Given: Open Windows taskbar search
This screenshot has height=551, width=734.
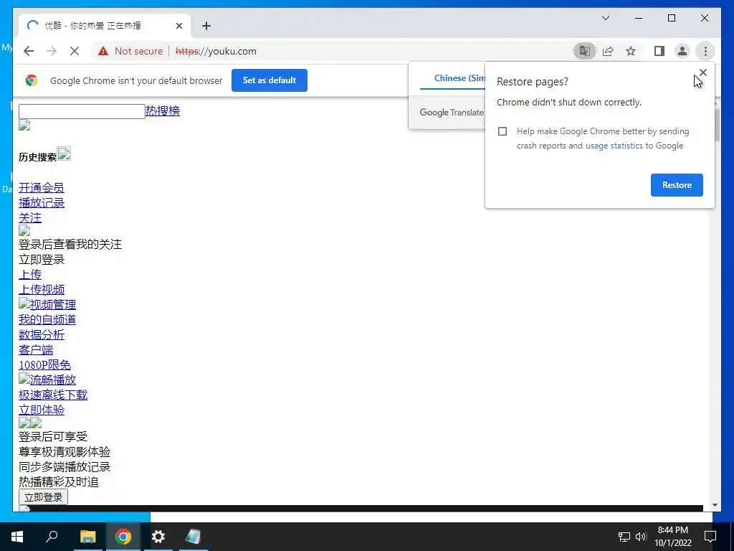Looking at the screenshot, I should tap(52, 537).
